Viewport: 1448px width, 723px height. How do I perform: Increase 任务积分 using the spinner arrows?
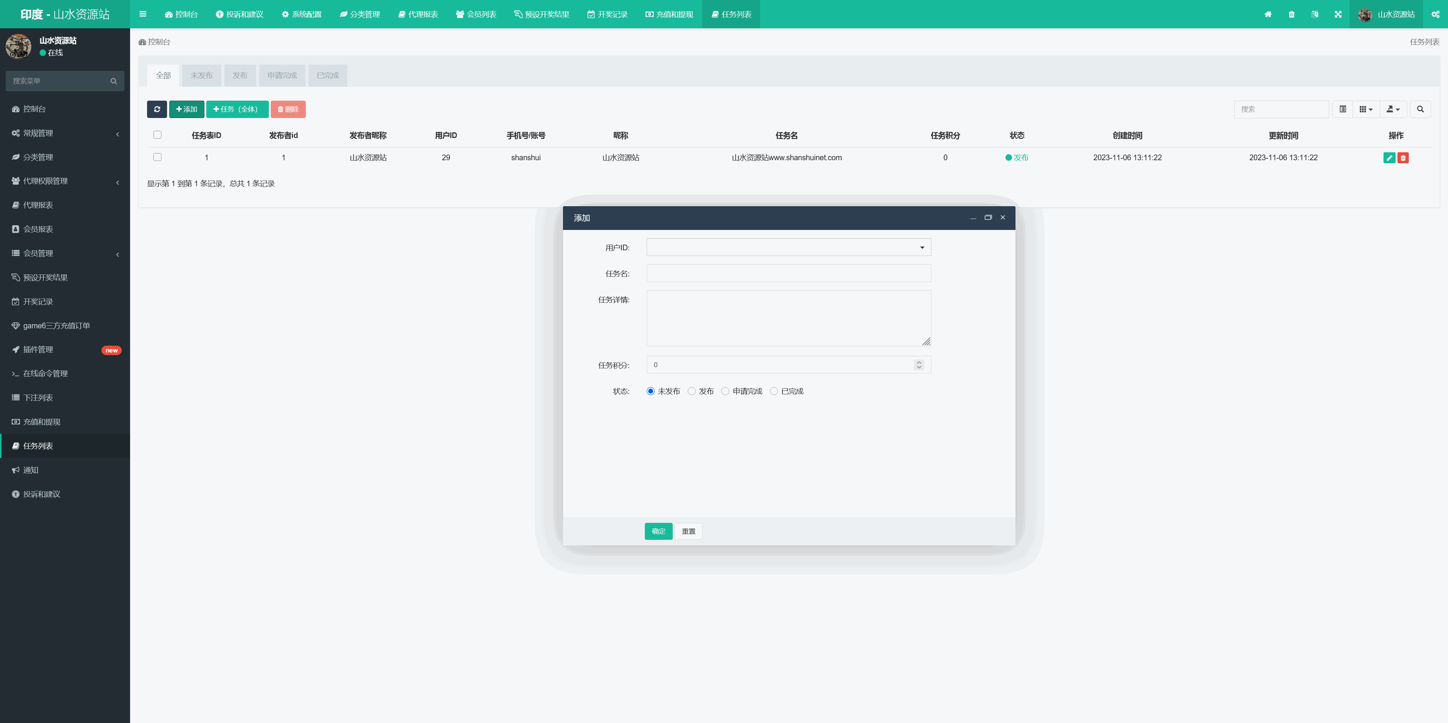[919, 362]
